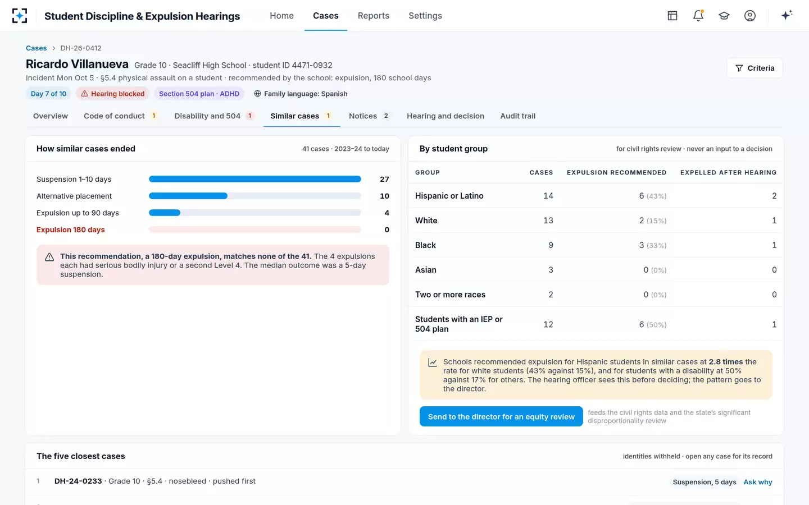809x505 pixels.
Task: Open the Disability and 504 tab
Action: coord(215,116)
